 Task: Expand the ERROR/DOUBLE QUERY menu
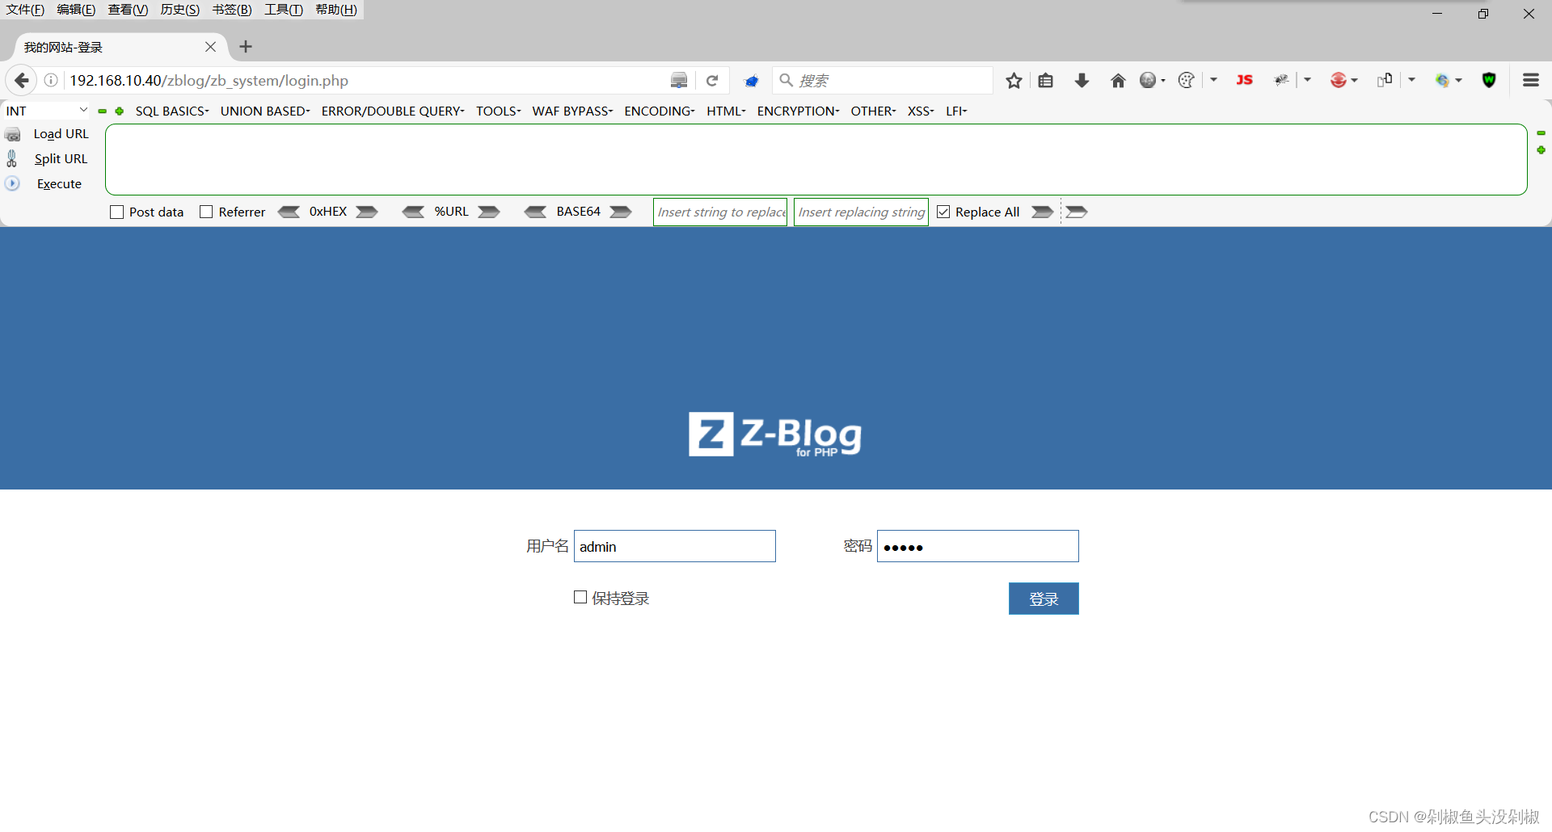[x=393, y=111]
